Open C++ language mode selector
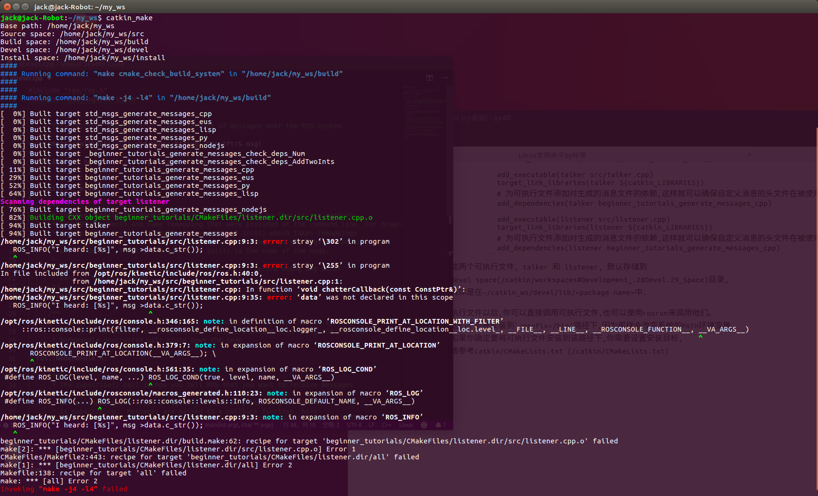818x496 pixels. (386, 425)
